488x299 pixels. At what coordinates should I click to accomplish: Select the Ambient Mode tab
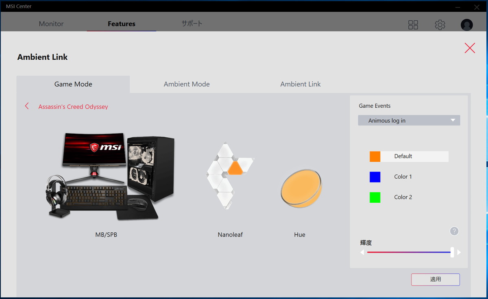coord(187,84)
